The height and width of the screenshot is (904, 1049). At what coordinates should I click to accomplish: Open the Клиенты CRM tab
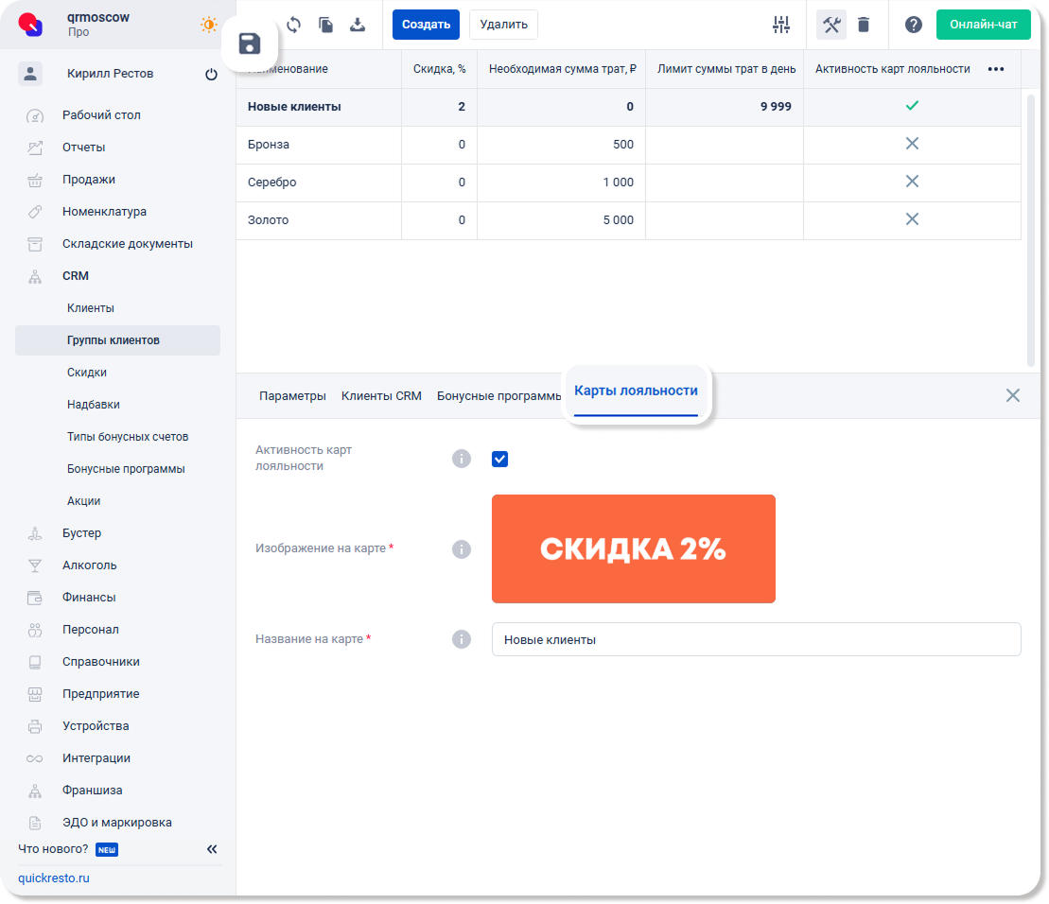click(x=381, y=396)
